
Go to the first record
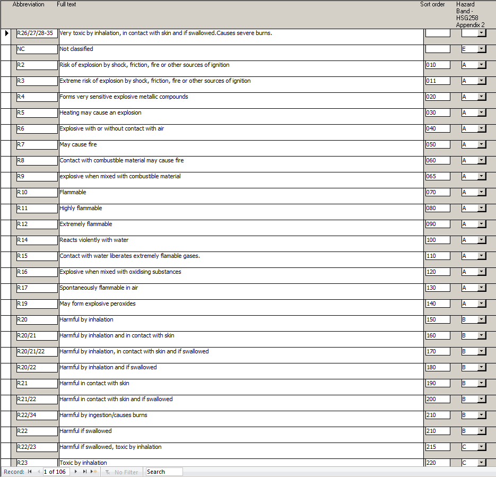click(30, 472)
